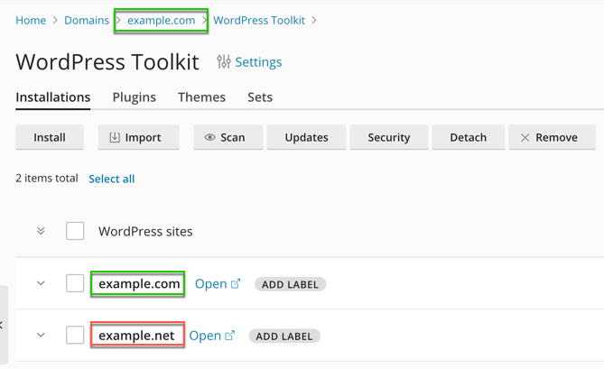Expand all WordPress sites double chevron
Image resolution: width=604 pixels, height=369 pixels.
[x=41, y=231]
